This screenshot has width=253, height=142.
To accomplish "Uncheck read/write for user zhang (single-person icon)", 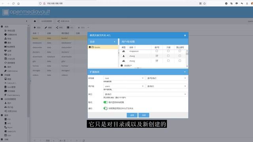I will 157,56.
